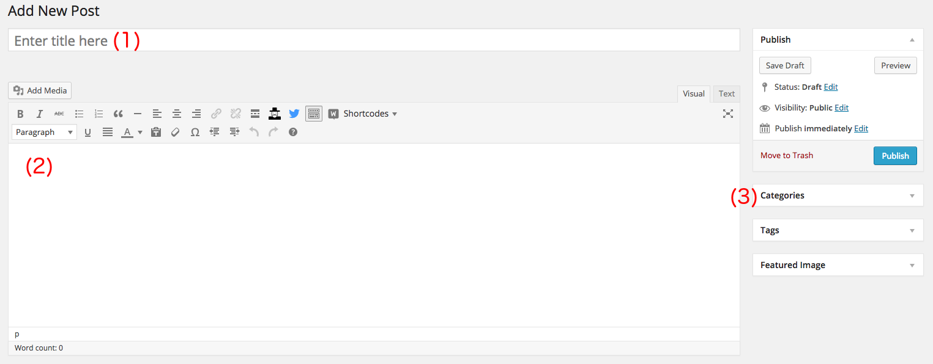
Task: Toggle underline formatting
Action: coord(87,132)
